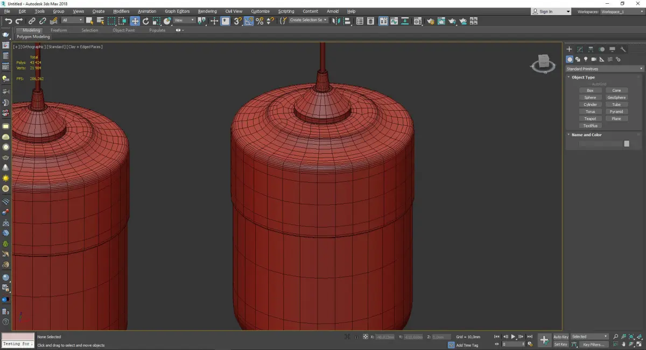The height and width of the screenshot is (350, 646).
Task: Toggle the Angle Snap button
Action: coord(249,21)
